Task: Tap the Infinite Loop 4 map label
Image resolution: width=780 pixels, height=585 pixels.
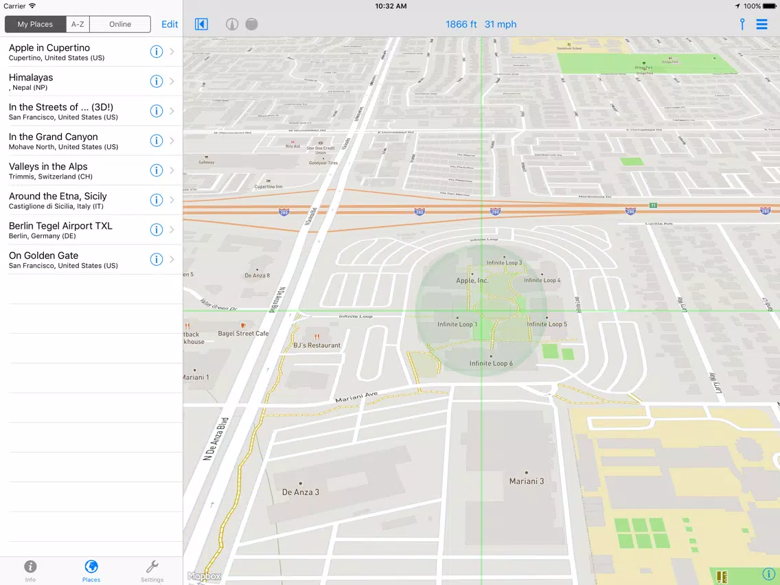Action: (542, 280)
